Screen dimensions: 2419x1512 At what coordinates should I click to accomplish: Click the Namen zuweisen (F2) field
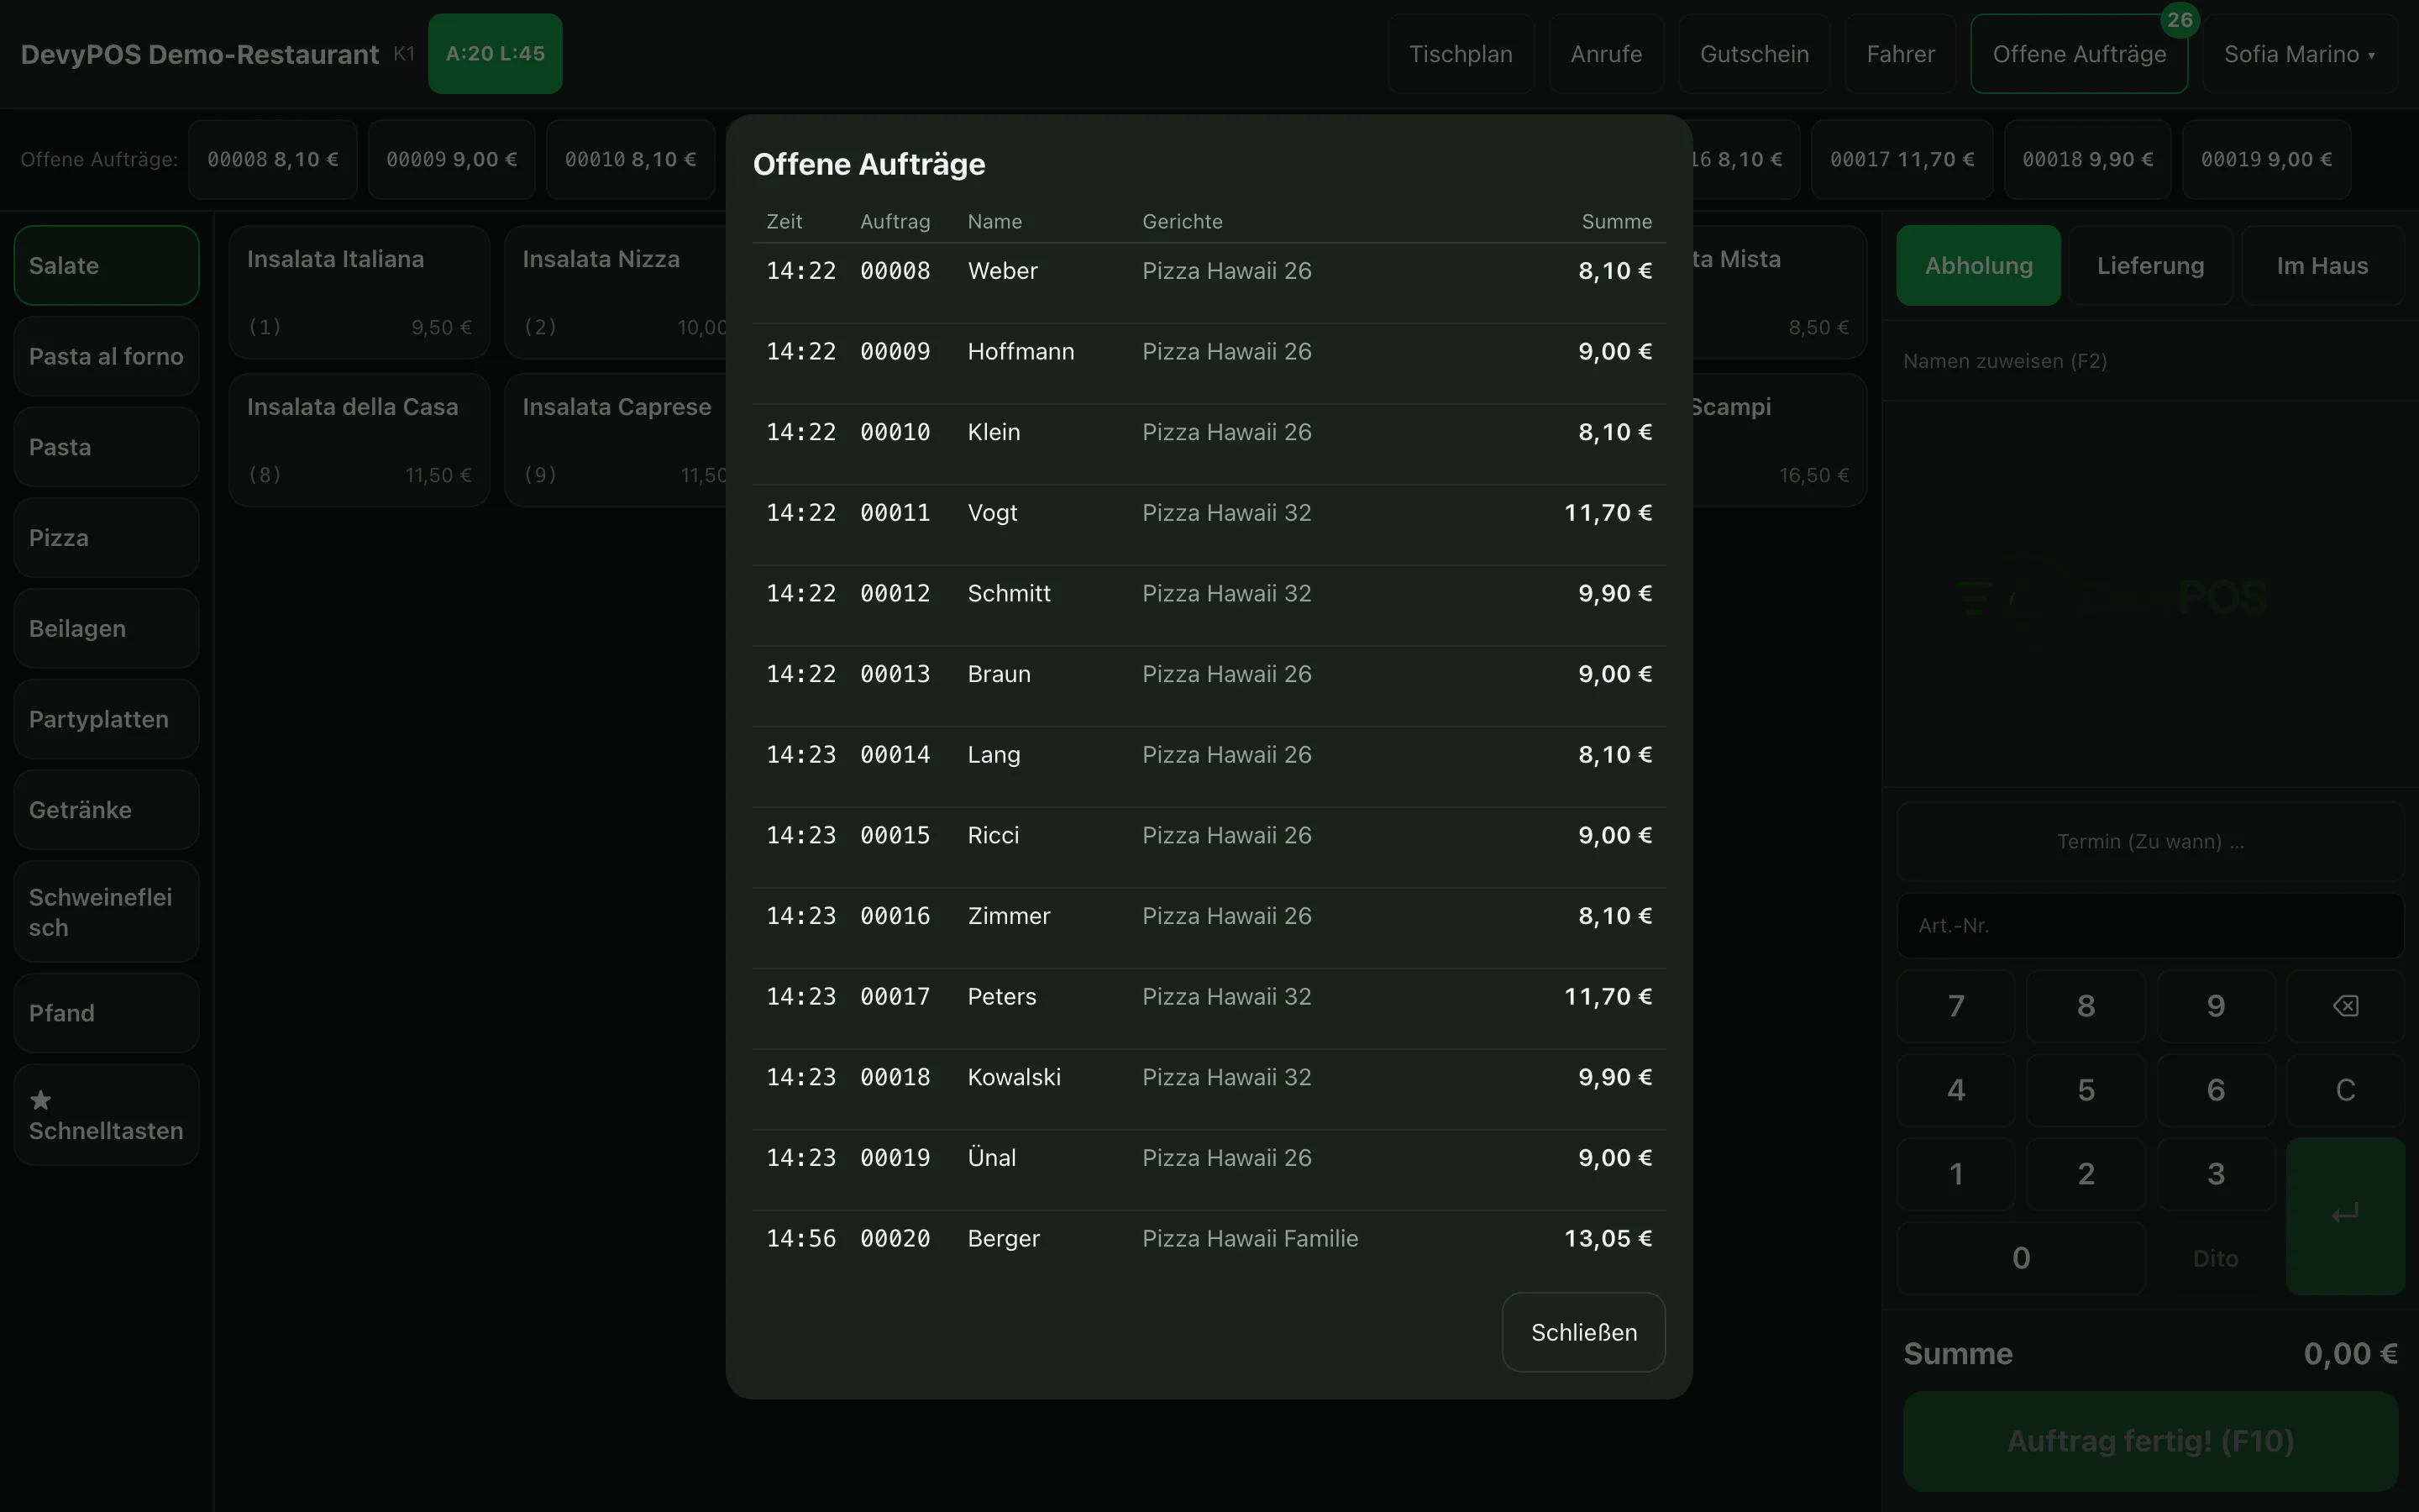point(2150,361)
